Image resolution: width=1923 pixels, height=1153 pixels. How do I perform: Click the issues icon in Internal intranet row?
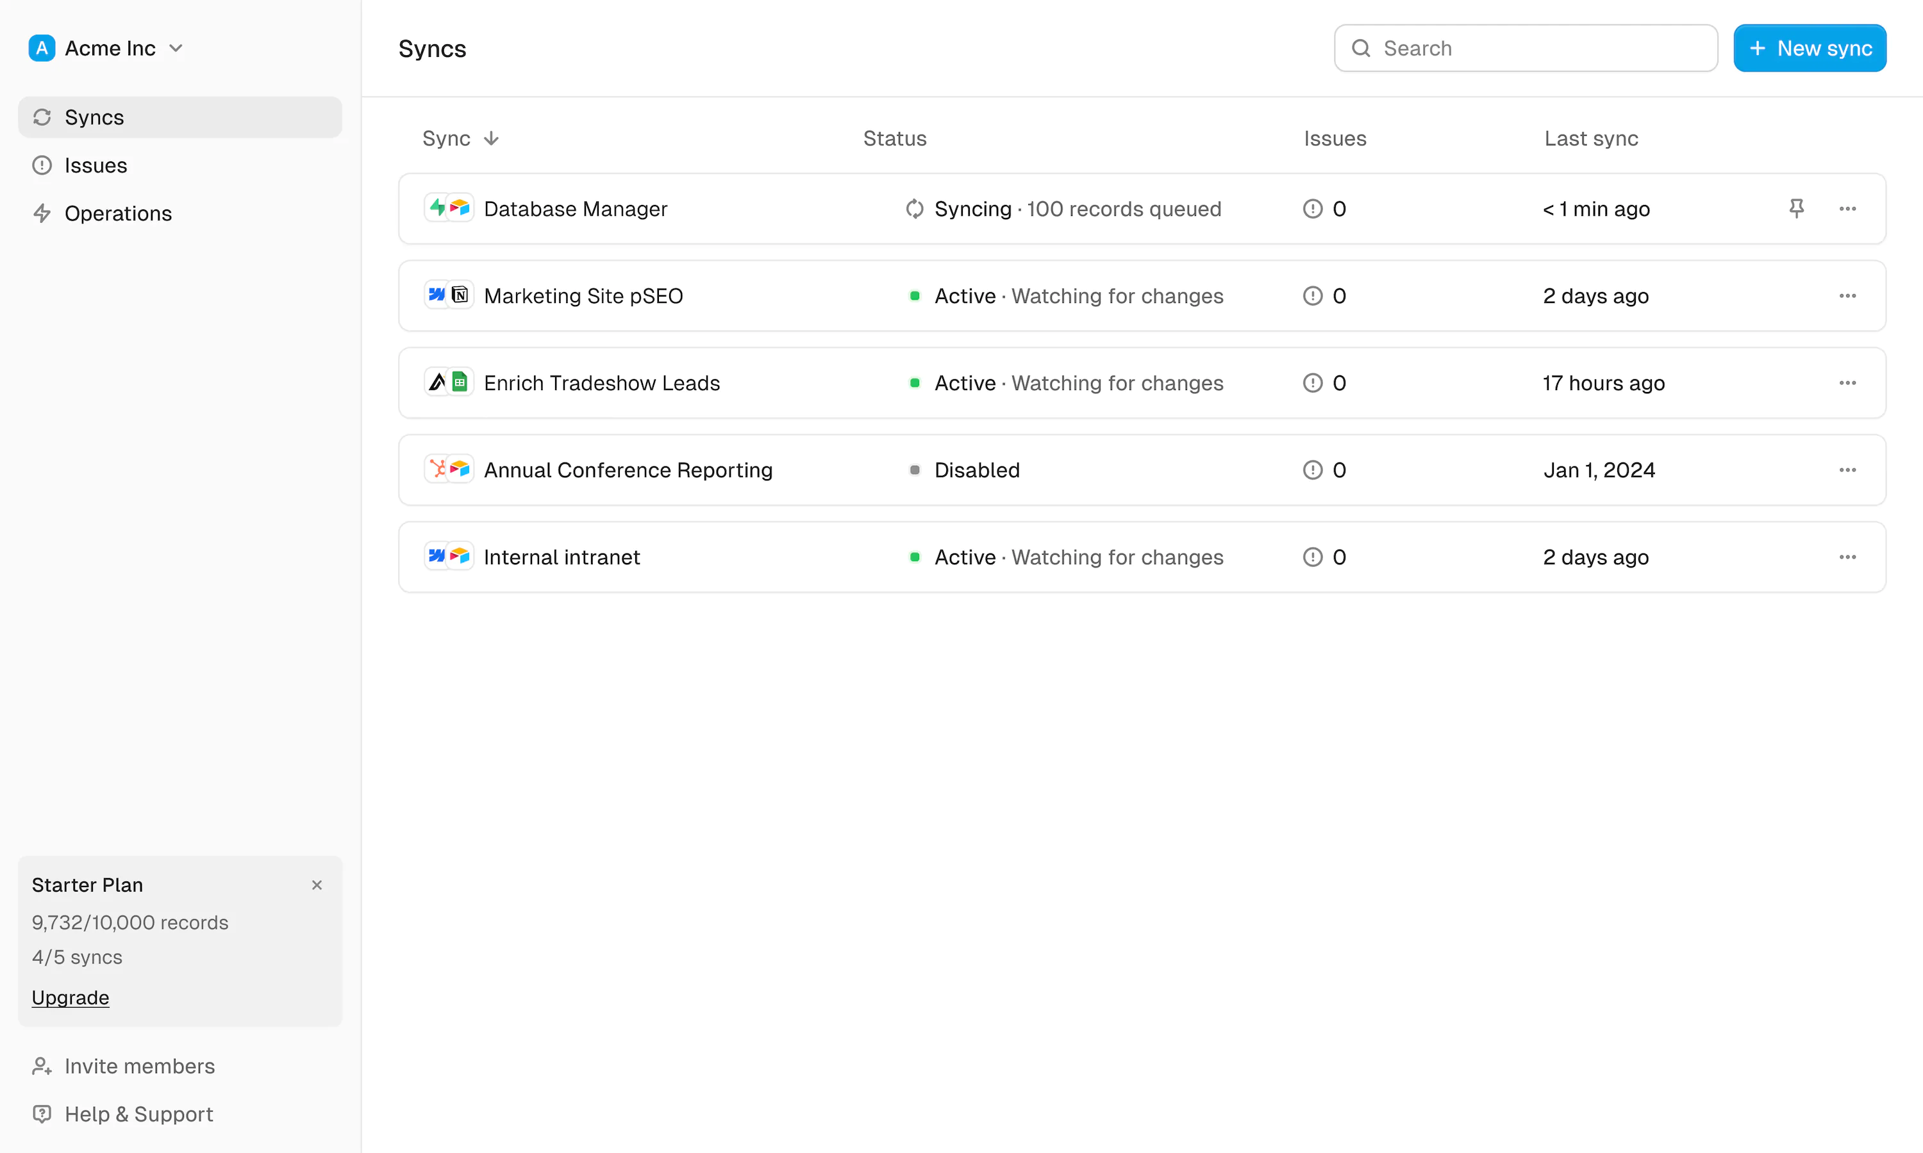1313,556
